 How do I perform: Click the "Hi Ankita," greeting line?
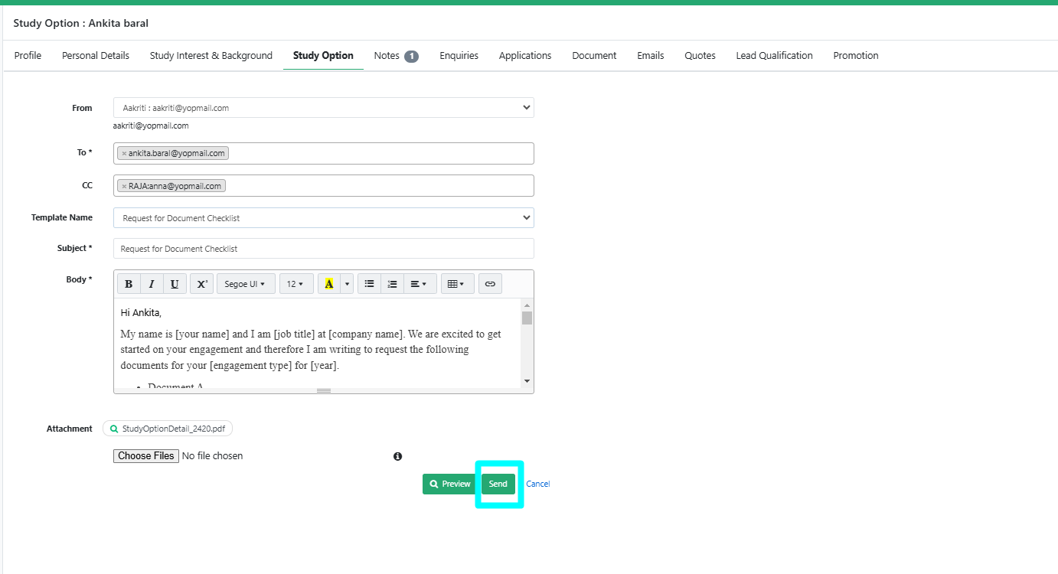[141, 312]
